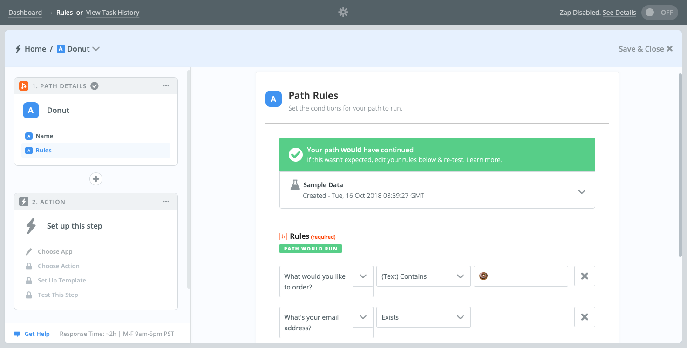This screenshot has height=348, width=687.
Task: Click Set Up Template text
Action: [62, 281]
